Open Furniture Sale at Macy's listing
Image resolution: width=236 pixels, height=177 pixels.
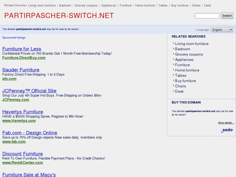29,175
